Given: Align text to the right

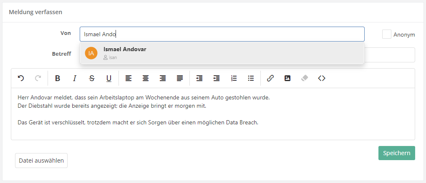Looking at the screenshot, I should coord(163,78).
